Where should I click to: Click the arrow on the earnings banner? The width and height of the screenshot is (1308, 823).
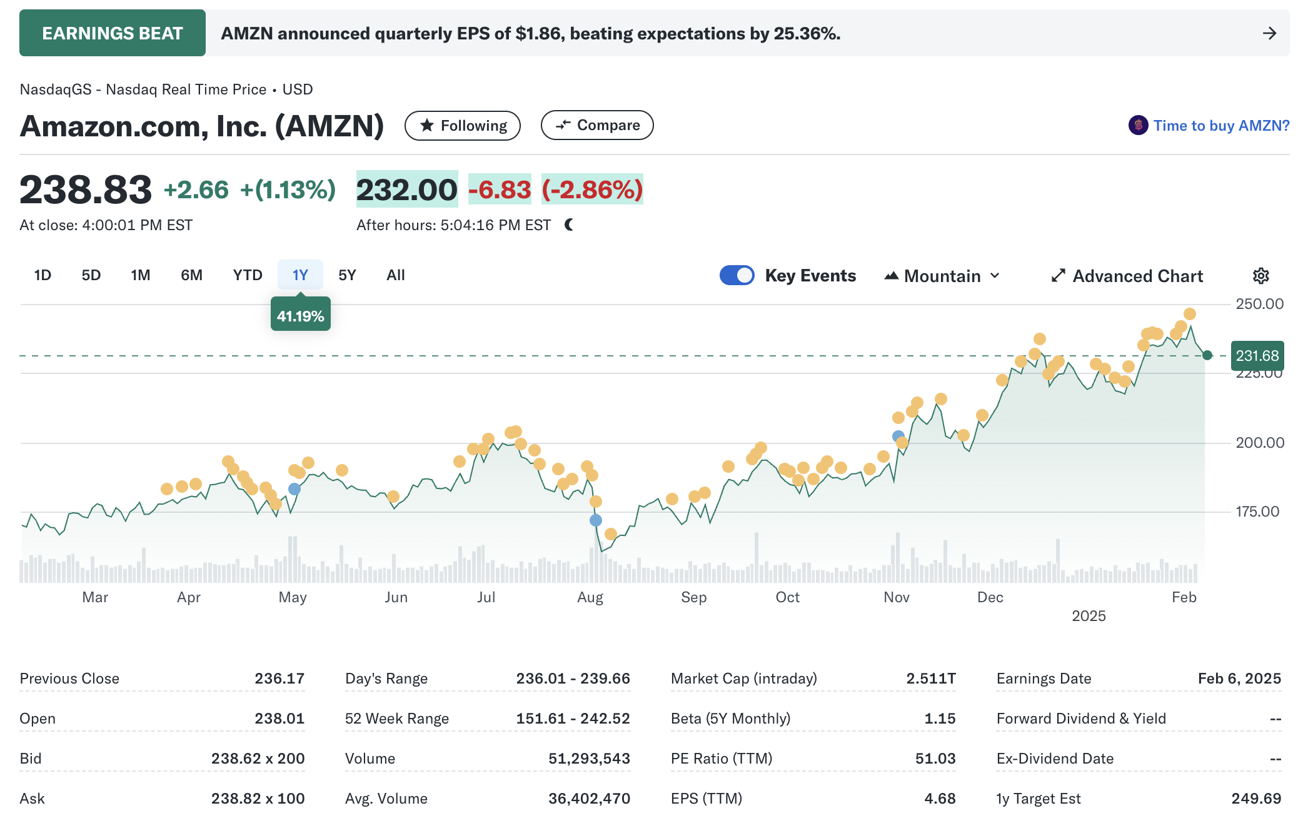click(x=1269, y=33)
